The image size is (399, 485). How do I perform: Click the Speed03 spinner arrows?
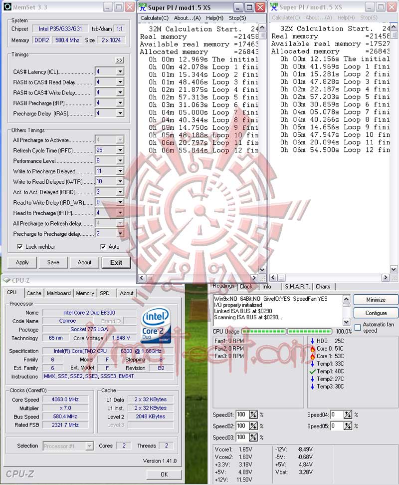tap(253, 438)
